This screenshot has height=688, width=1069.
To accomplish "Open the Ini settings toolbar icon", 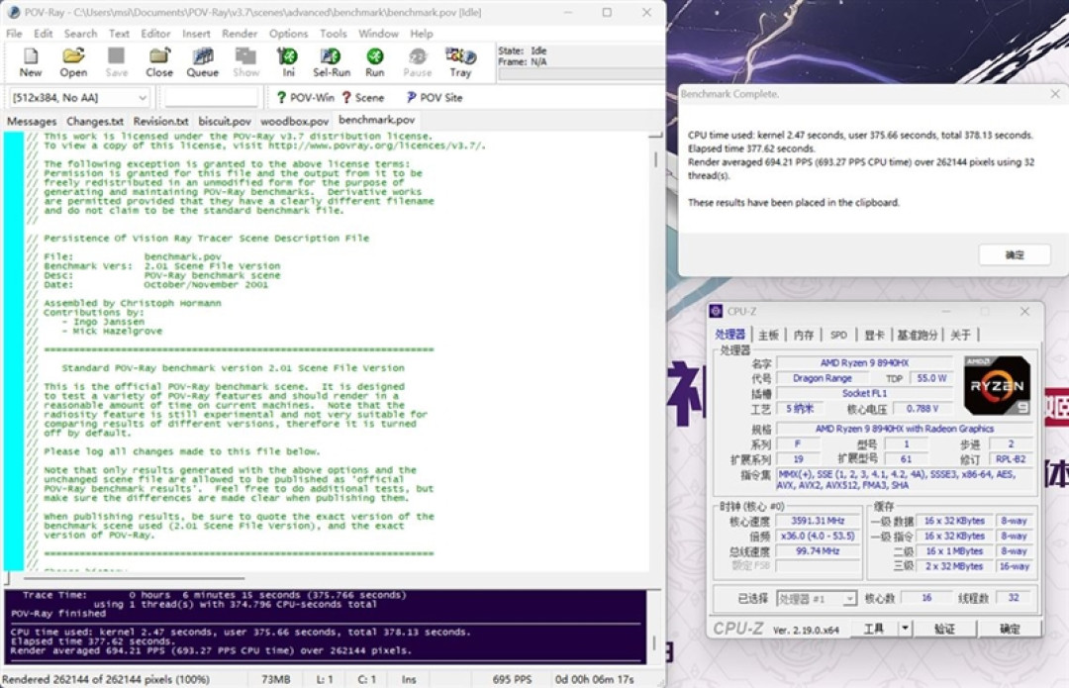I will pyautogui.click(x=288, y=62).
